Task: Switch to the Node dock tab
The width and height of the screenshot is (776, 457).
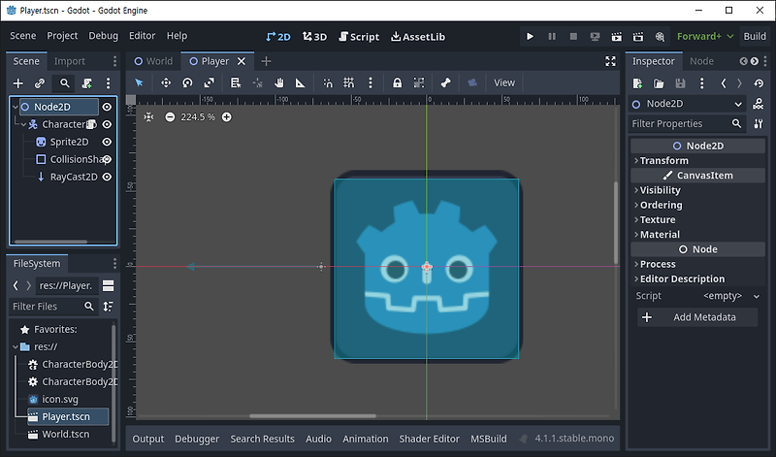Action: (x=701, y=61)
